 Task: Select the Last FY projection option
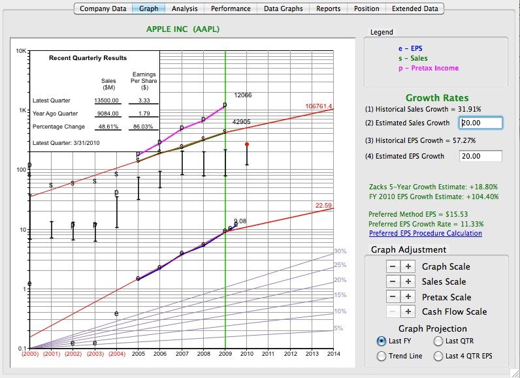pyautogui.click(x=382, y=341)
